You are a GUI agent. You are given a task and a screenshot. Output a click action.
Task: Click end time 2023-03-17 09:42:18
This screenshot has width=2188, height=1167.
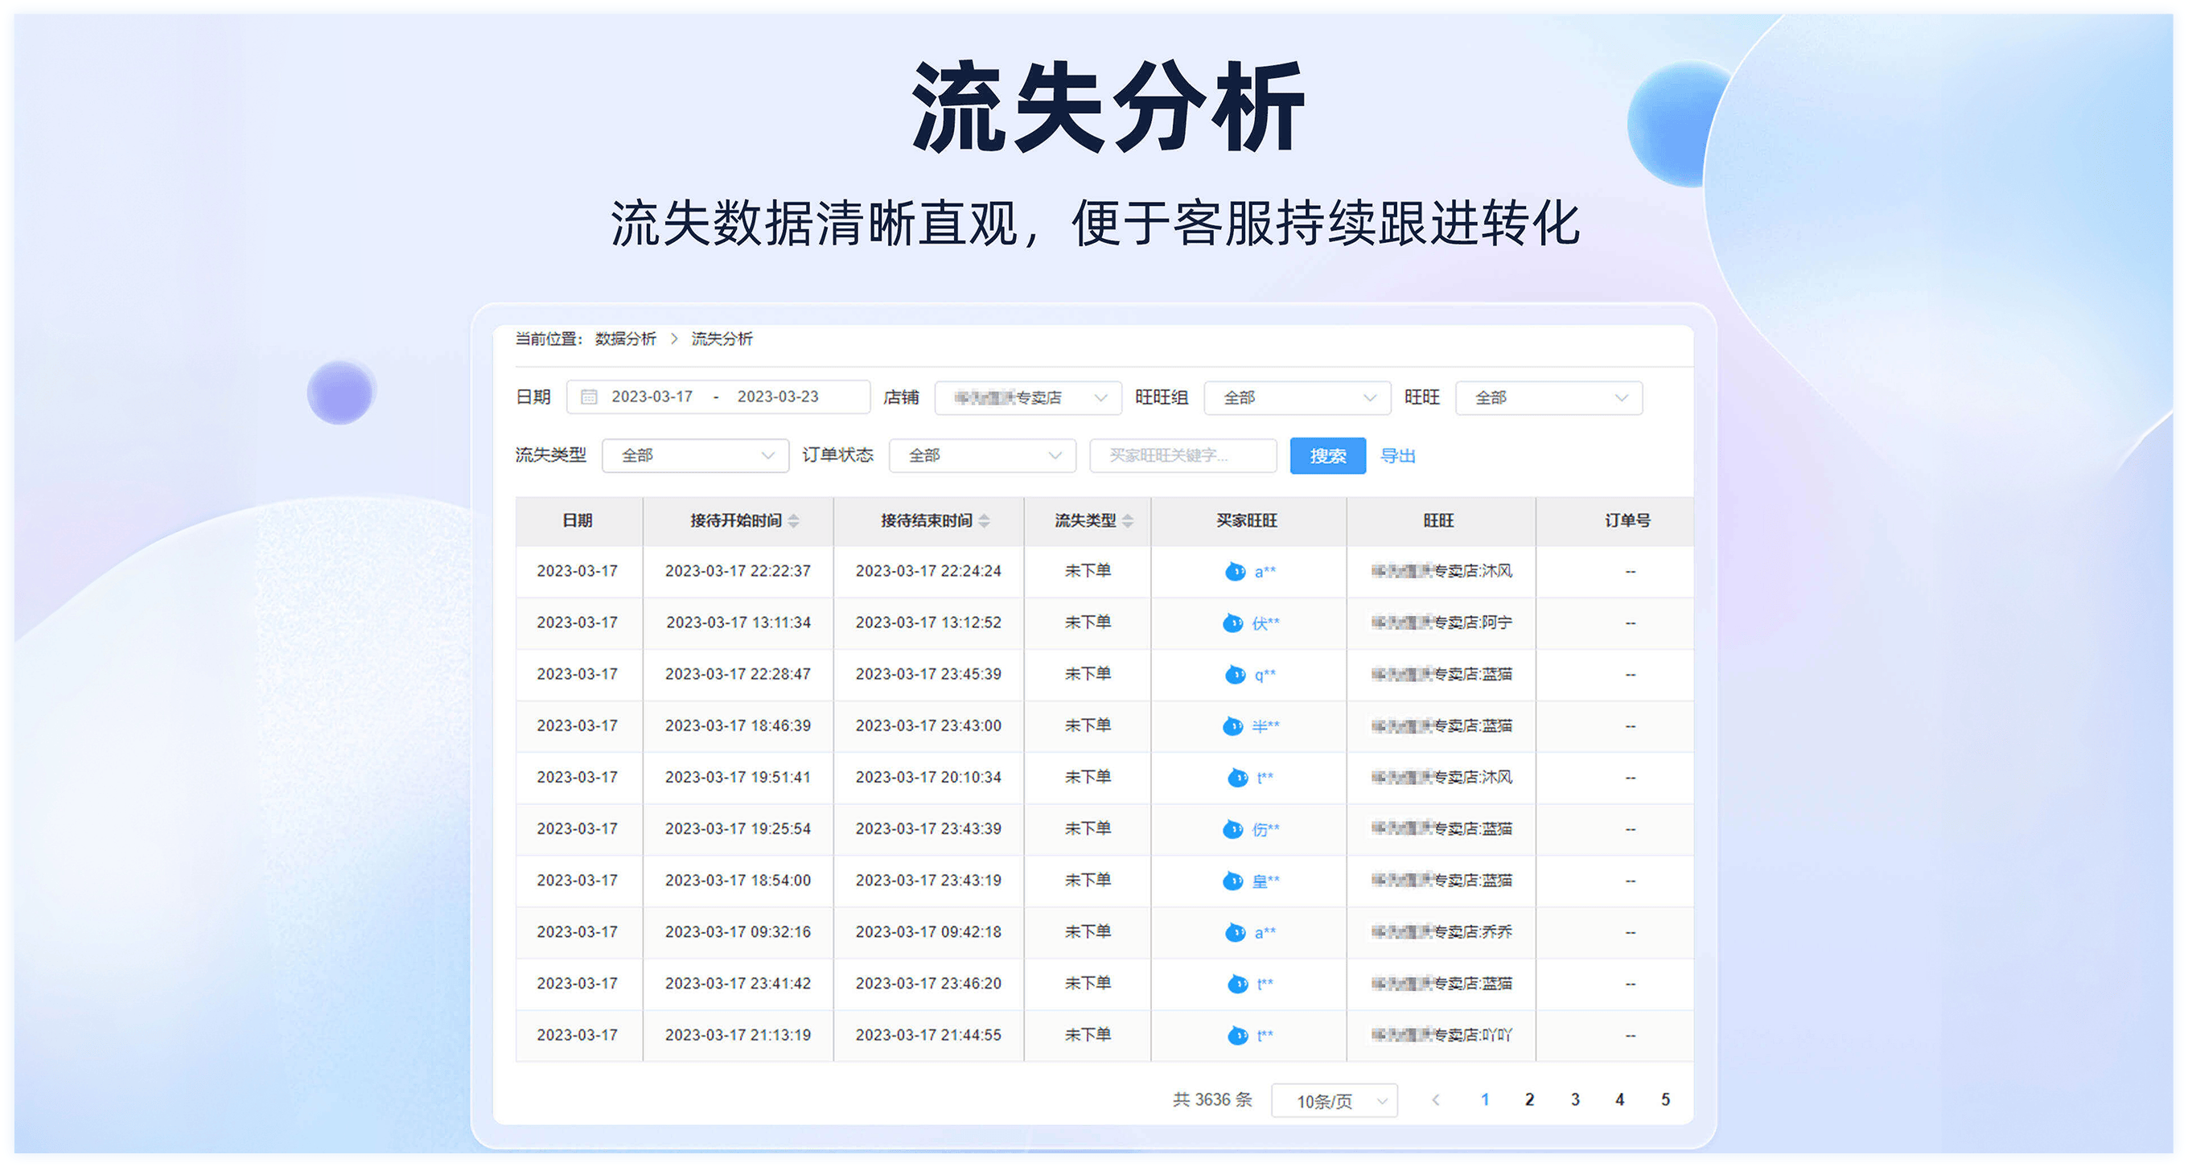pos(927,931)
